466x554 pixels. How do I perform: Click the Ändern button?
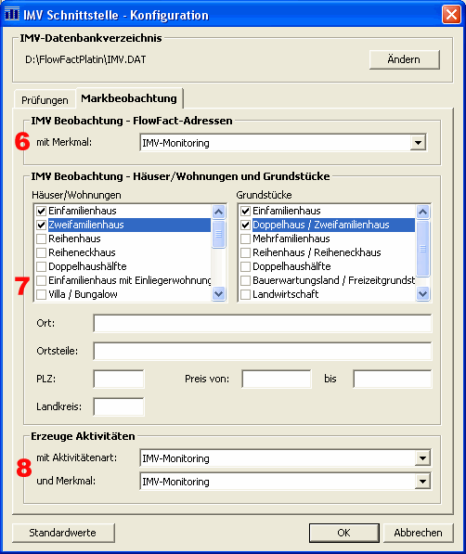coord(404,59)
